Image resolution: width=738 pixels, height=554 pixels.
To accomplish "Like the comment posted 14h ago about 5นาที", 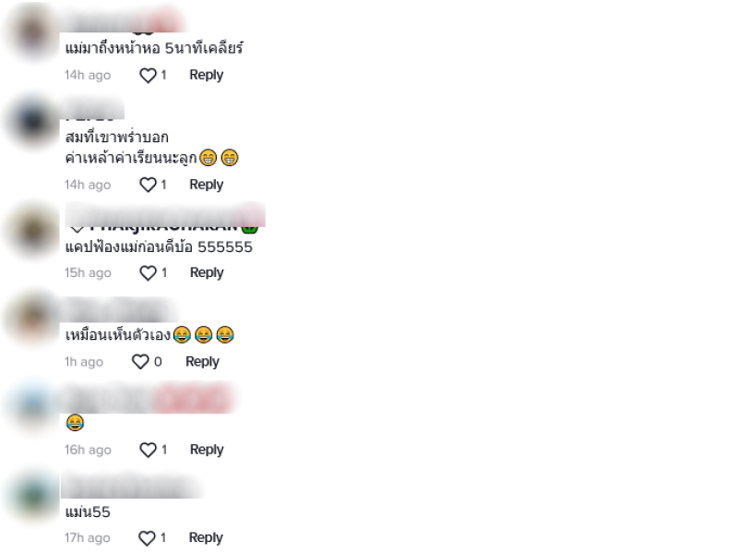I will coord(148,76).
